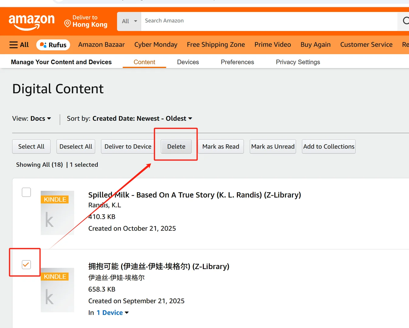Open the Kindle thumbnail for Spilled Milk
Image resolution: width=409 pixels, height=328 pixels.
click(x=57, y=213)
